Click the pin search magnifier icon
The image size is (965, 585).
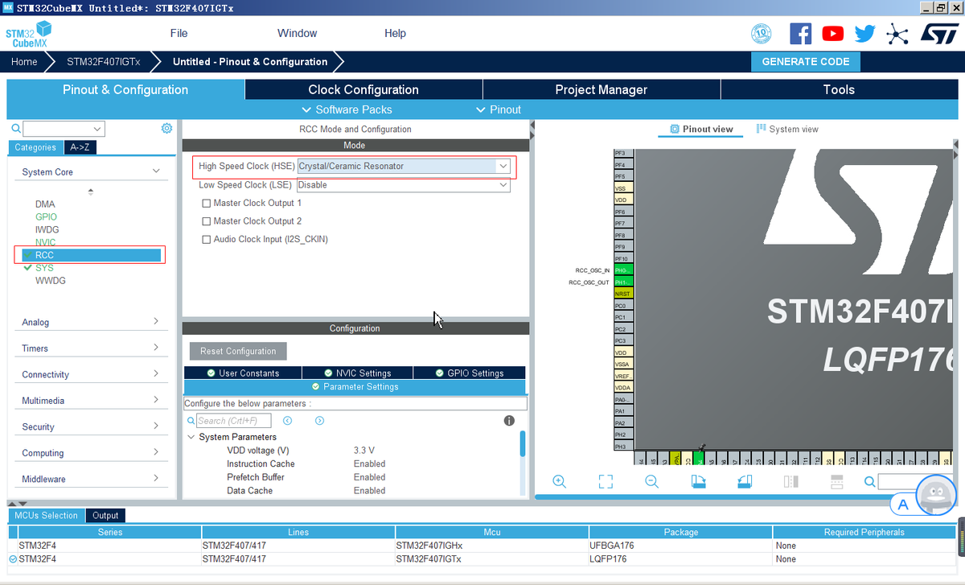[x=869, y=482]
